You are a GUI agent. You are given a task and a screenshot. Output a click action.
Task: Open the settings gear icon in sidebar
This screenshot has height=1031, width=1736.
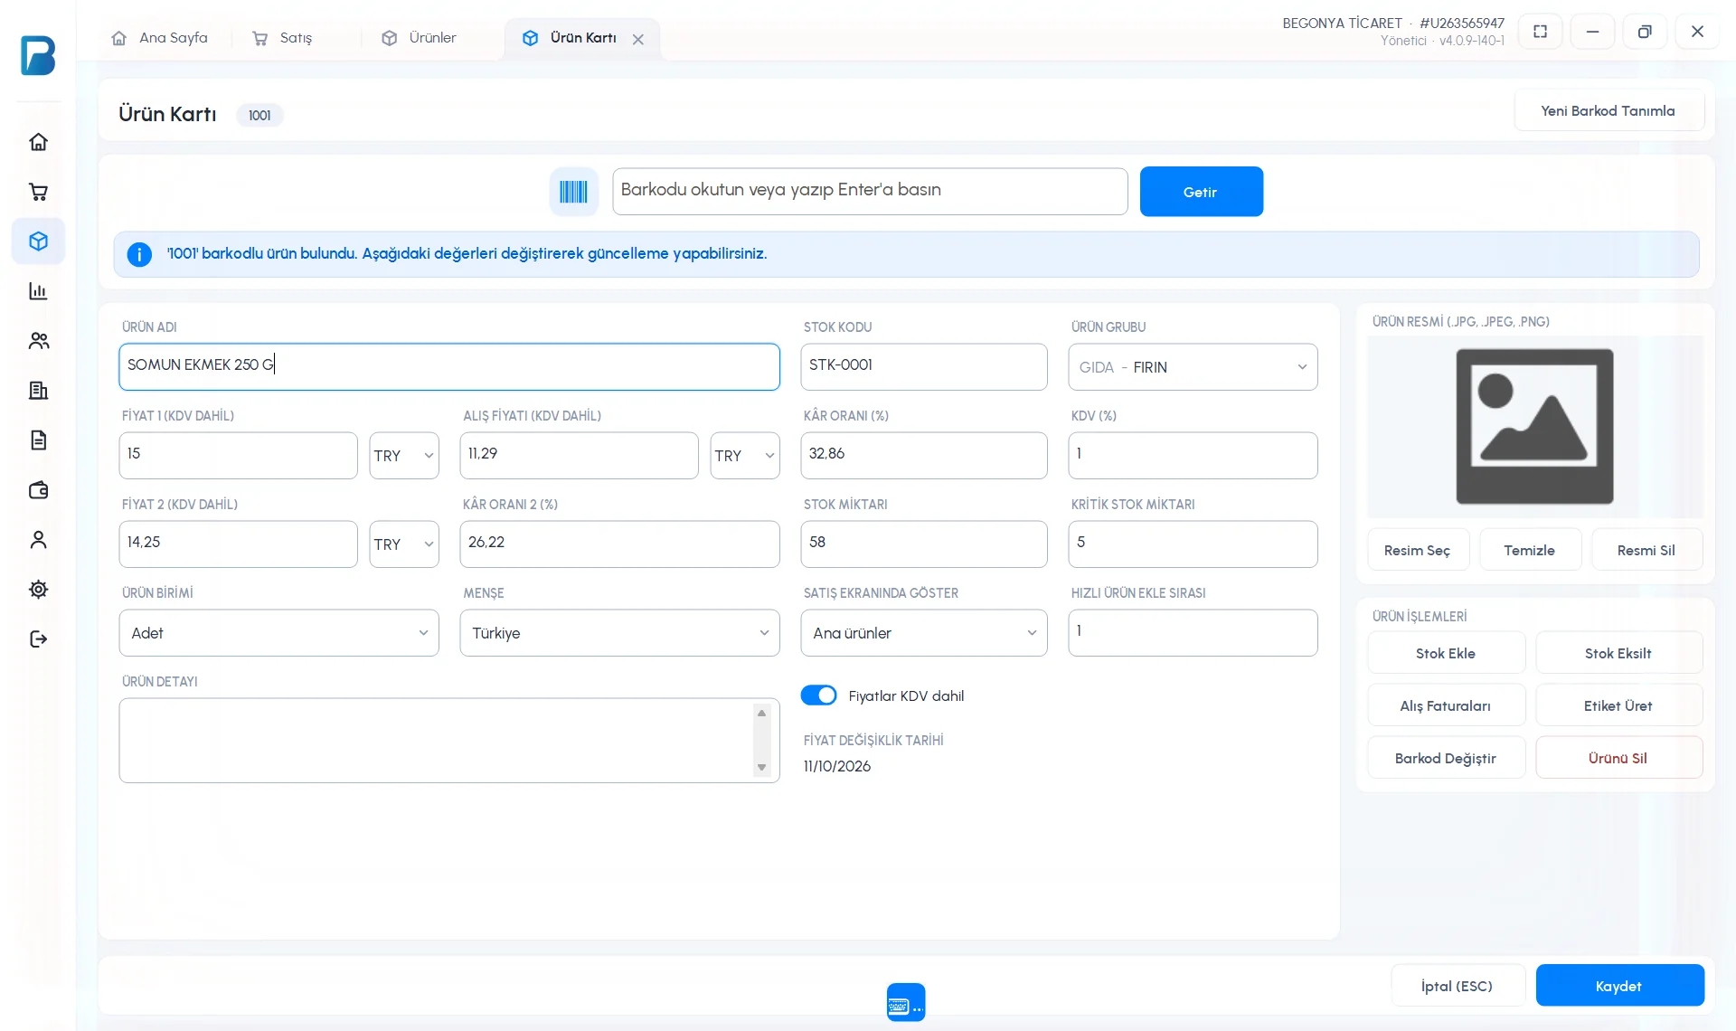coord(38,590)
